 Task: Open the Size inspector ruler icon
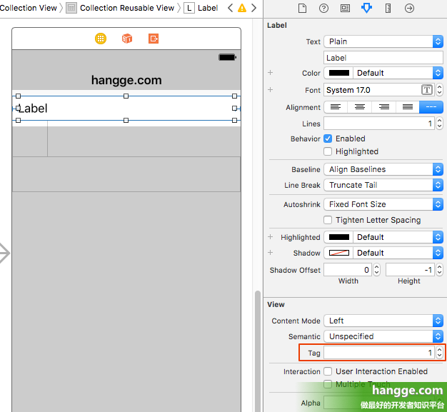click(x=388, y=9)
